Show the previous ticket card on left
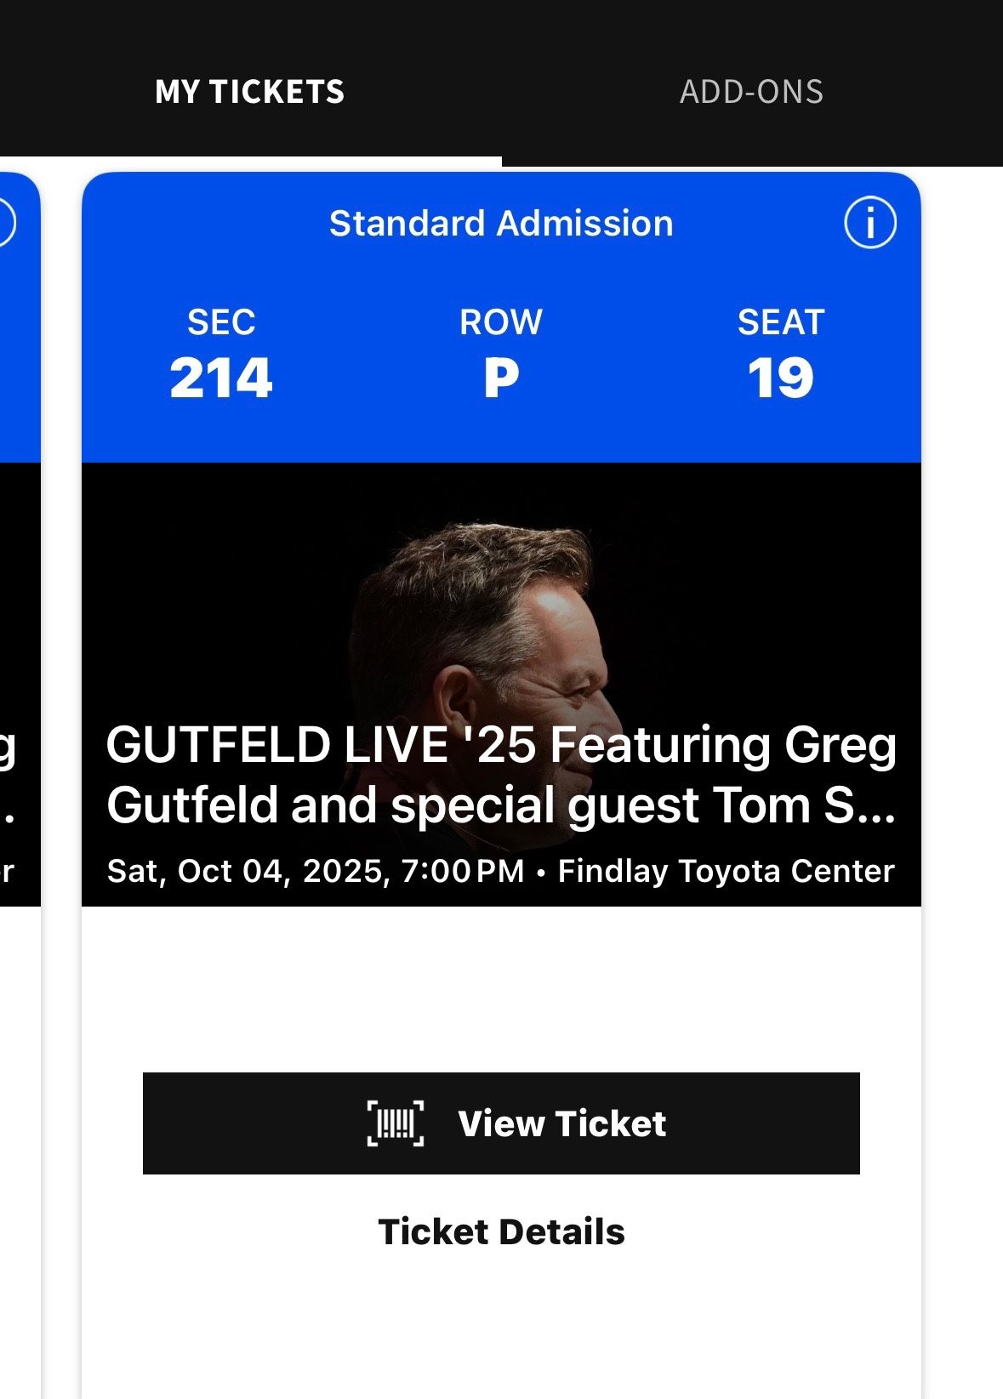This screenshot has width=1003, height=1399. tap(19, 680)
